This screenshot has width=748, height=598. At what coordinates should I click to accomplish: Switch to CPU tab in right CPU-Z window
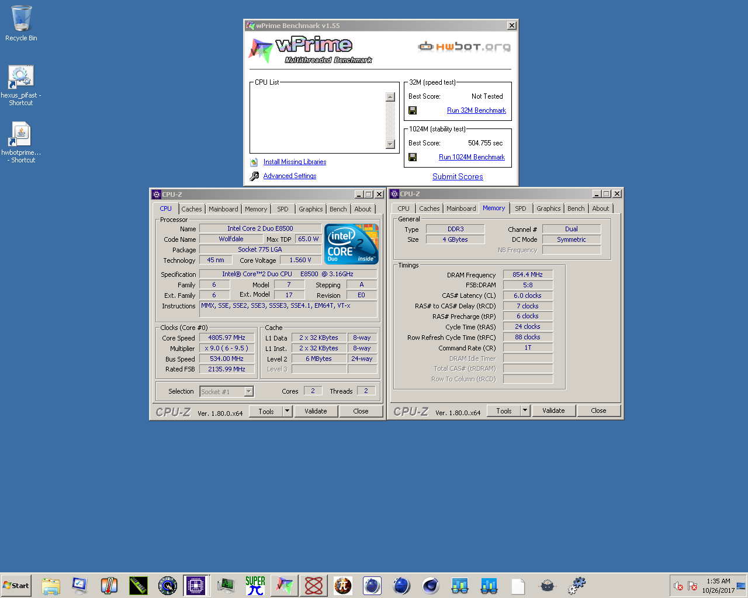pyautogui.click(x=404, y=208)
